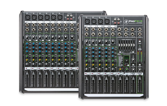This screenshot has width=167, height=106.
Task: Mute channel 7/8 on the ProFX8 mixer
Action: [x=115, y=74]
